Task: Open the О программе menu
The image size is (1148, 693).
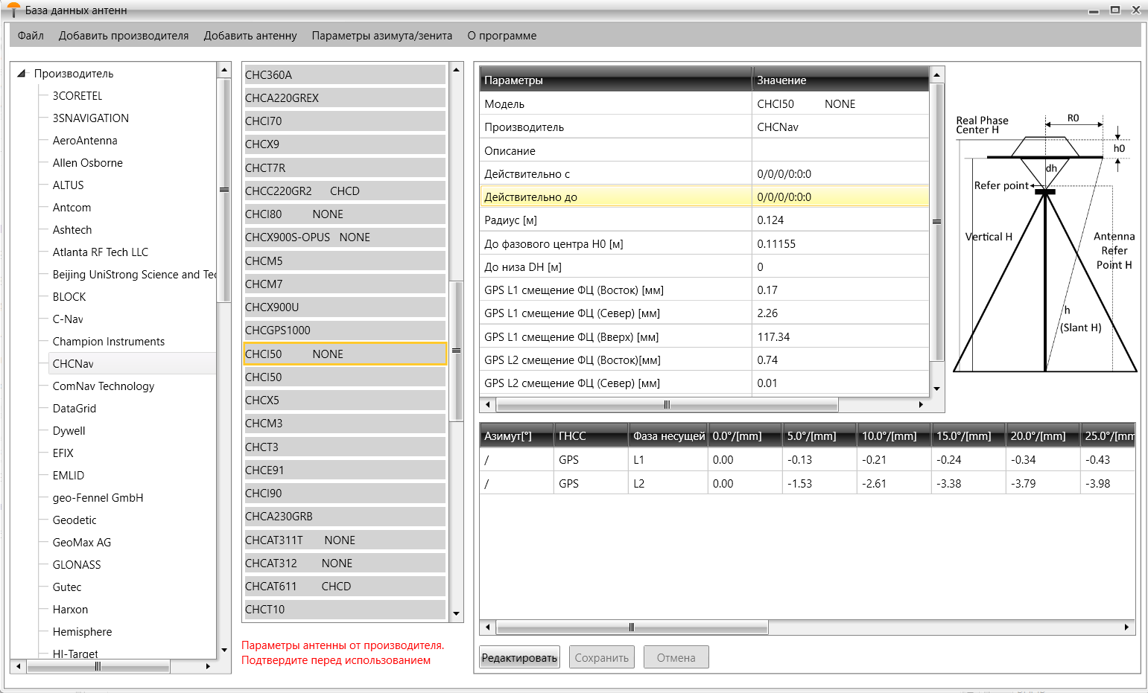Action: tap(502, 36)
